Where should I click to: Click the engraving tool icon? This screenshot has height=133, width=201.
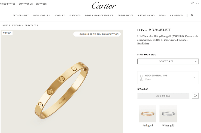pos(141,78)
